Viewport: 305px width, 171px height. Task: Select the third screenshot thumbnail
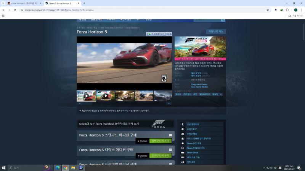[125, 96]
